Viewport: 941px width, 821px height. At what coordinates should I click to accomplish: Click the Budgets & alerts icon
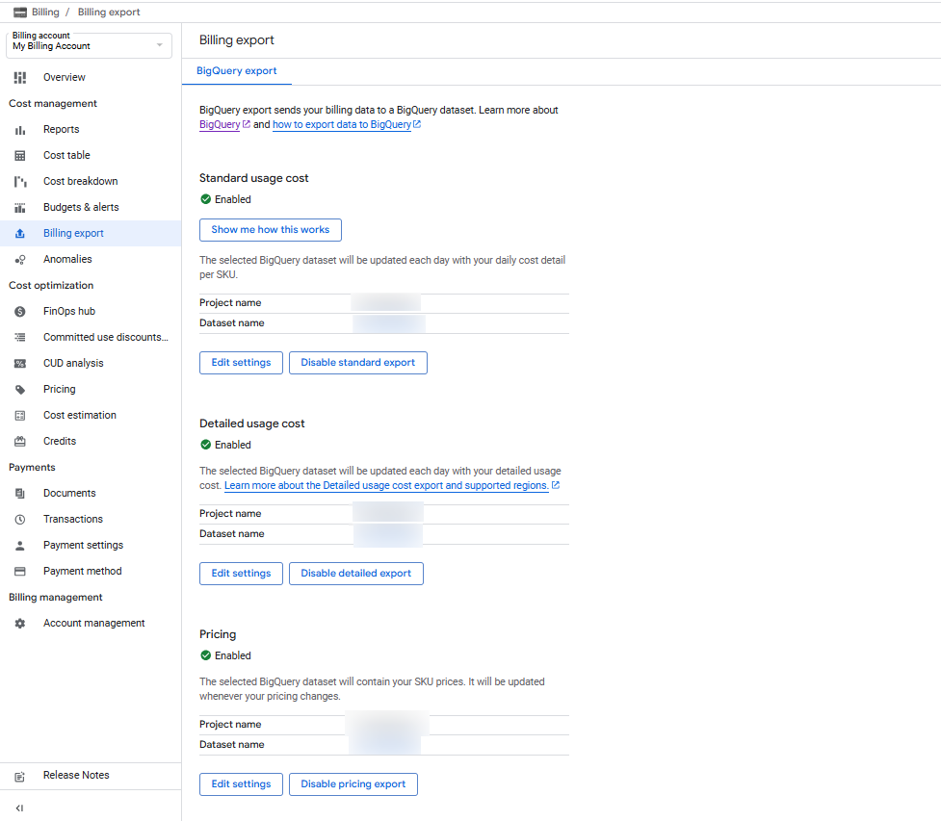click(x=20, y=207)
